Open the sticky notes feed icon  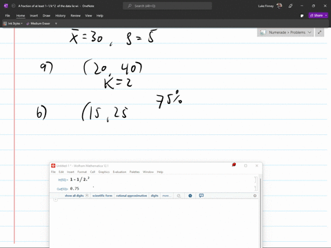click(x=302, y=16)
